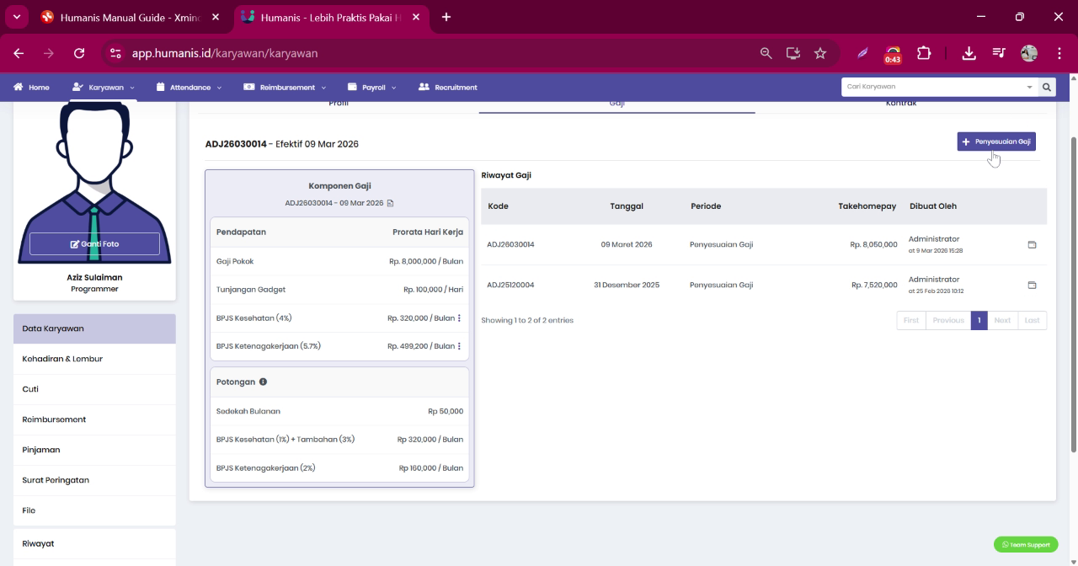Click the Last pagination button

[x=1032, y=320]
